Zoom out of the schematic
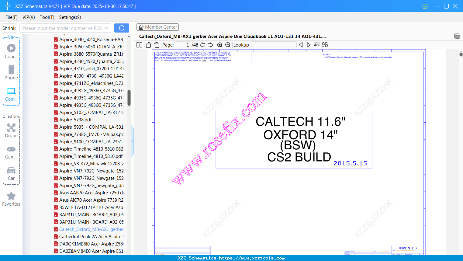 tap(228, 45)
